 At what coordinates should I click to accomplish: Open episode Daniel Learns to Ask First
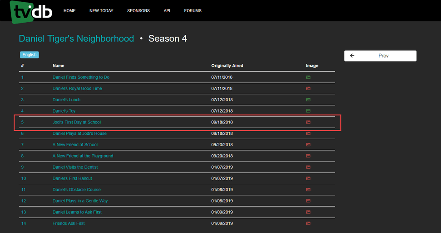coord(77,212)
